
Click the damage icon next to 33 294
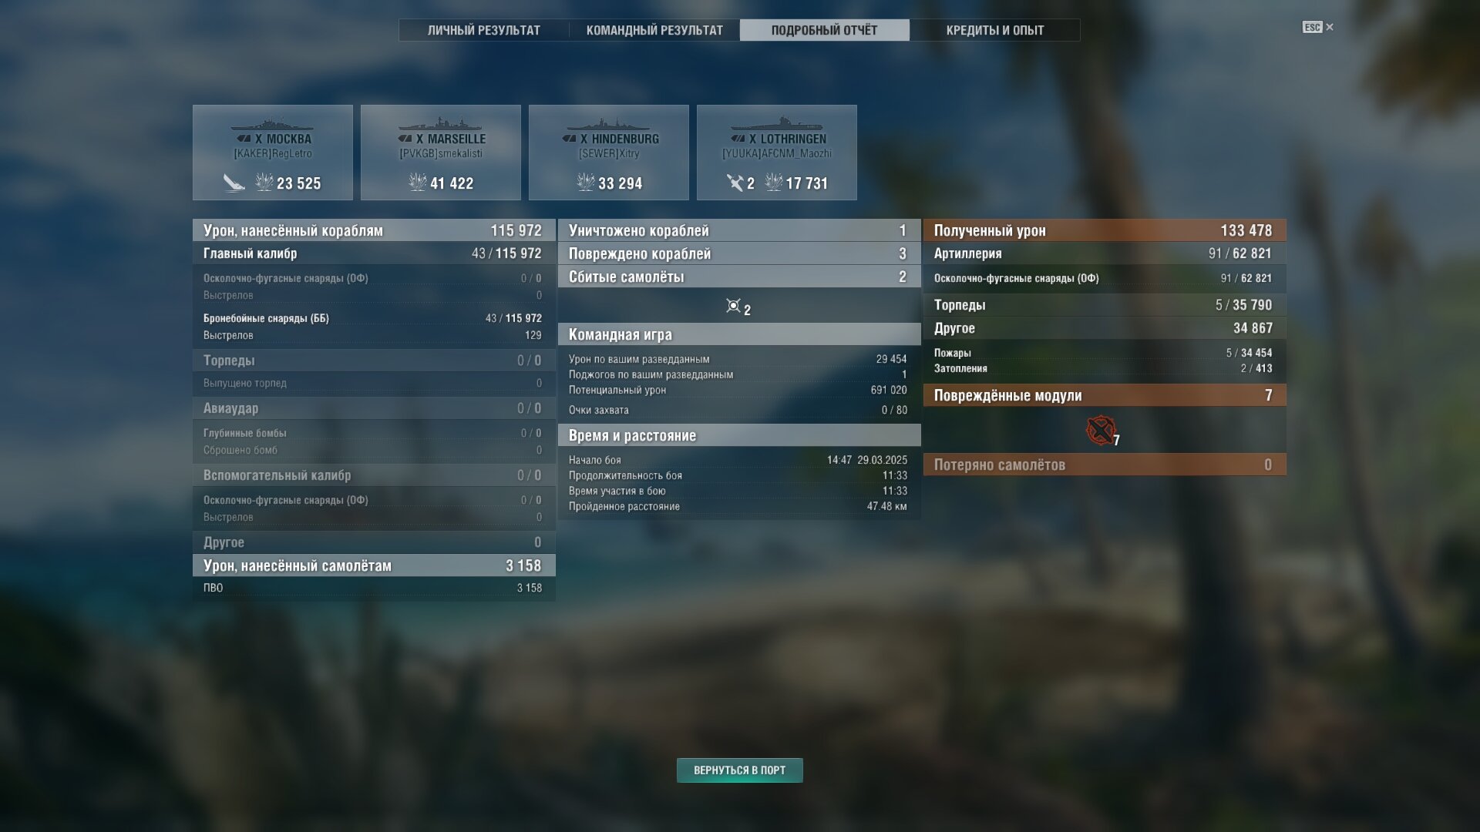[x=585, y=183]
